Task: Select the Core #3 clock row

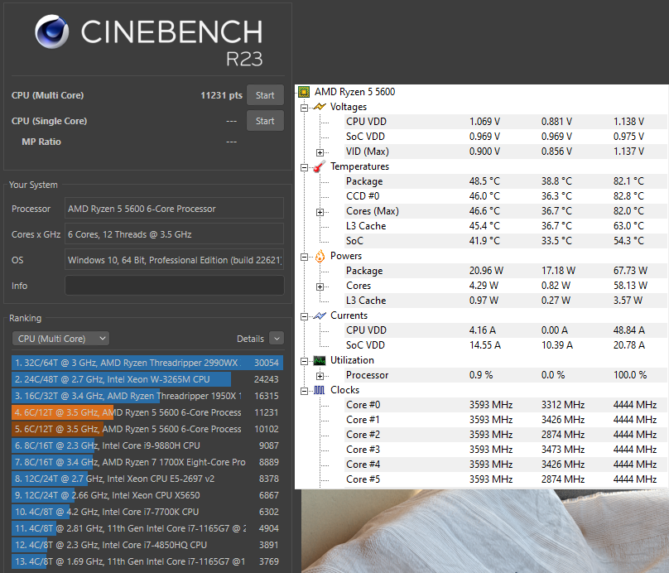Action: pos(506,450)
